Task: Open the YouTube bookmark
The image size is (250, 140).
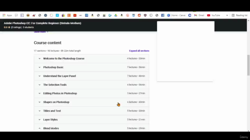Action: [x=214, y=16]
